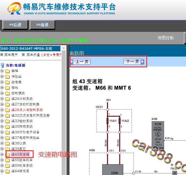
Task: Click folder icon next to 组36附加电子设备
Action: pos(7,132)
